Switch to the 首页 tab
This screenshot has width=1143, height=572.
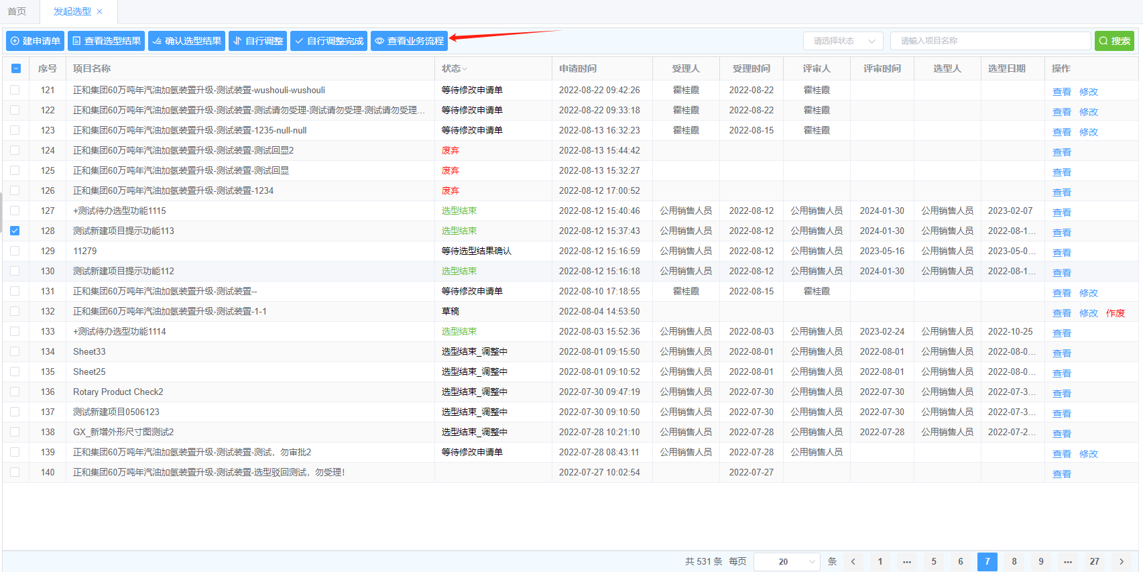point(17,11)
